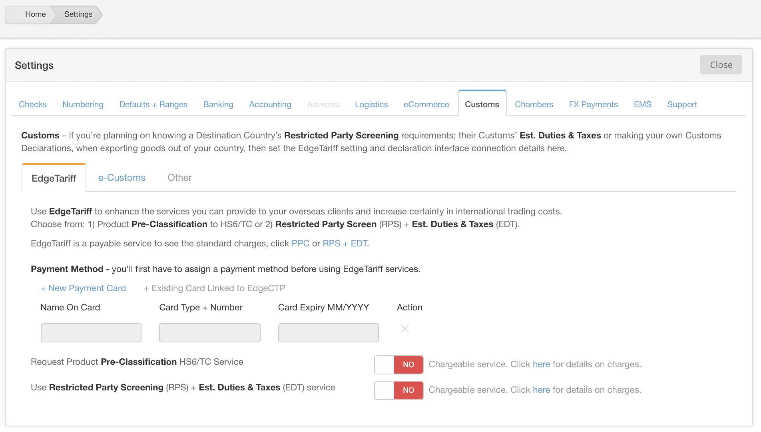The width and height of the screenshot is (761, 432).
Task: Click the 'Payment Method' bold heading
Action: point(67,269)
